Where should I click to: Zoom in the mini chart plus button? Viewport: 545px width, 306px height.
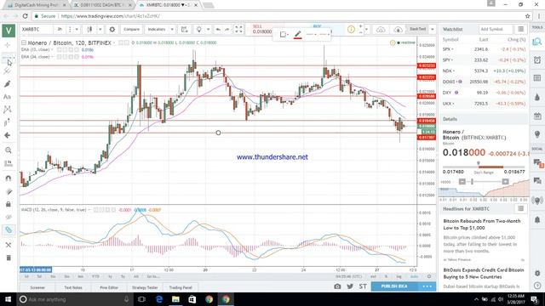coord(505,181)
